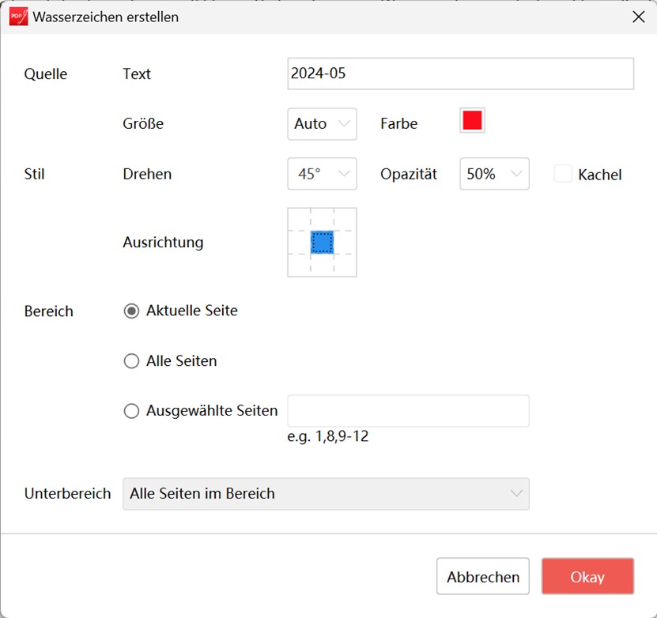Select the Alle Seiten option

coord(132,361)
